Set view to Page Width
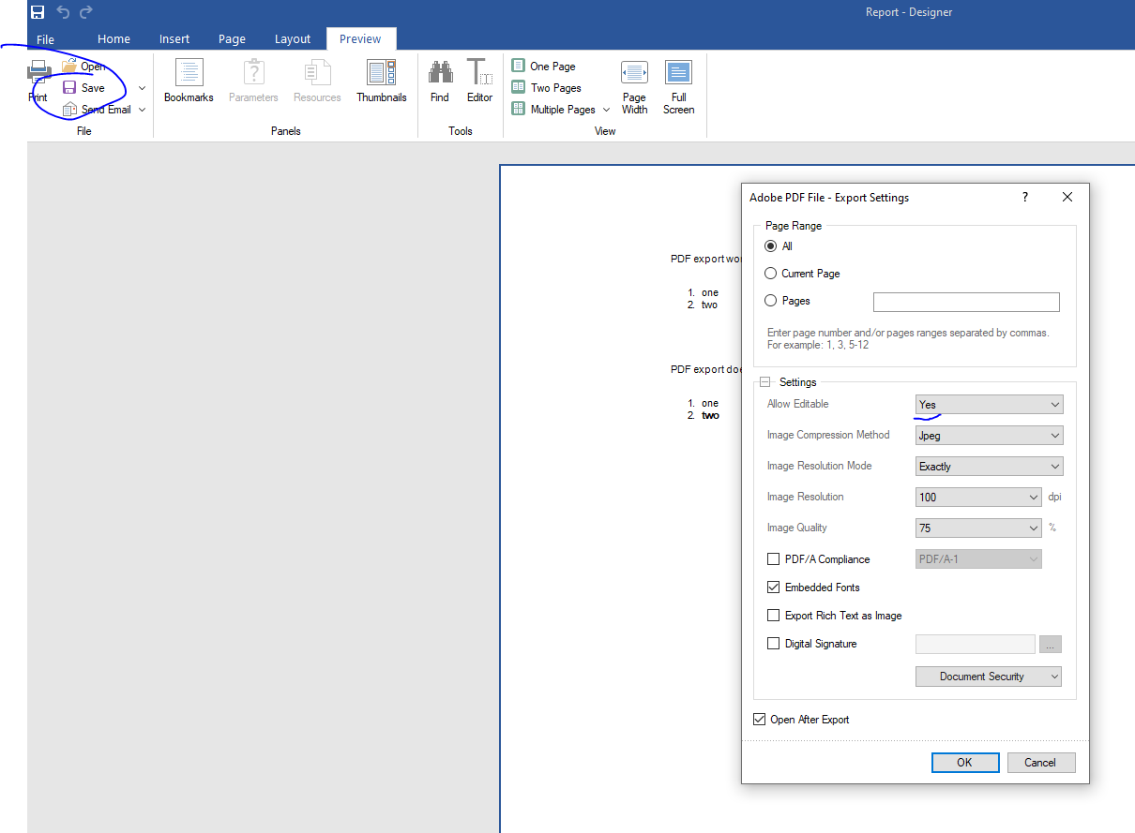 (x=634, y=85)
